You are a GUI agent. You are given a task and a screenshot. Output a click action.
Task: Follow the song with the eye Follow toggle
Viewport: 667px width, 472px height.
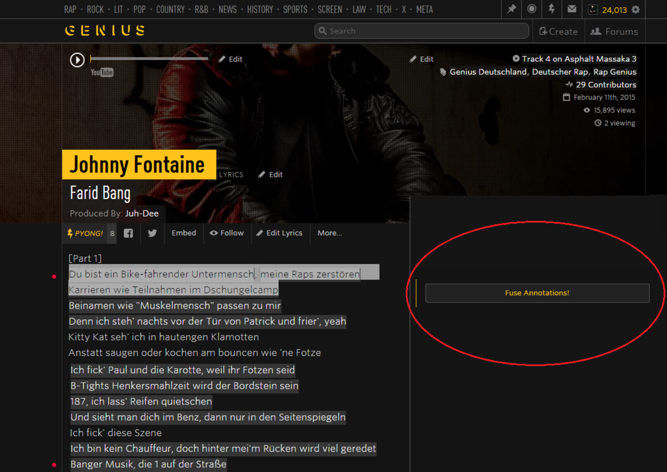pos(226,233)
